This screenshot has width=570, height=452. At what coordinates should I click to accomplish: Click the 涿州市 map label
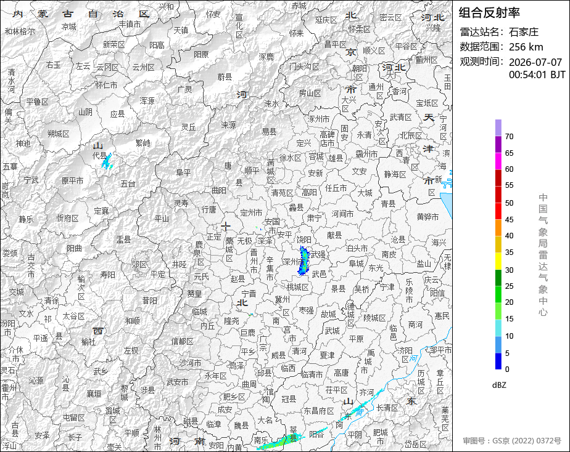click(x=319, y=119)
